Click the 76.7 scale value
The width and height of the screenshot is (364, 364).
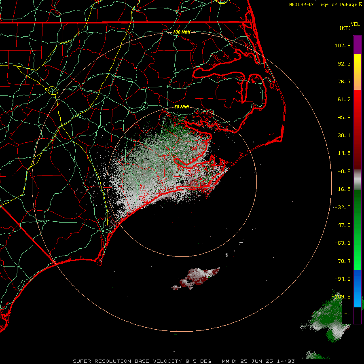tap(344, 81)
